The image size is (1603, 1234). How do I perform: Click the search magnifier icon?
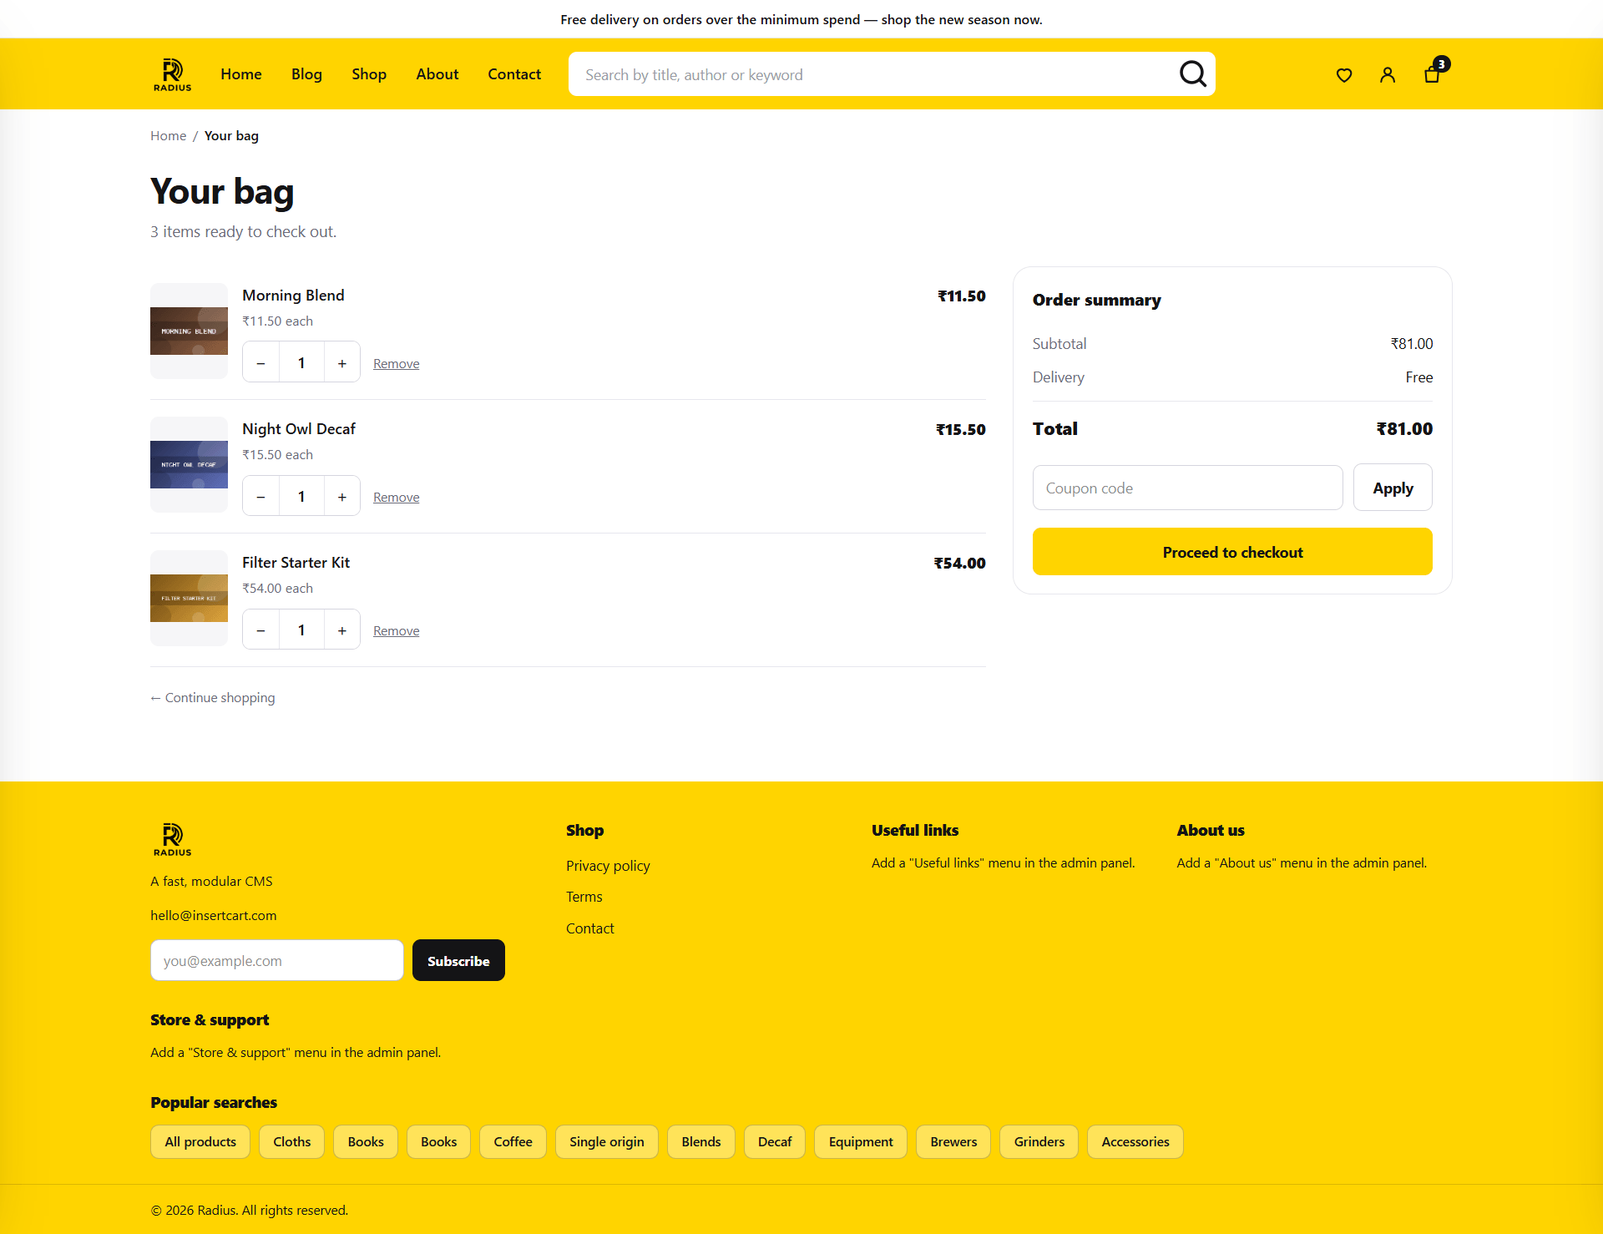1192,74
